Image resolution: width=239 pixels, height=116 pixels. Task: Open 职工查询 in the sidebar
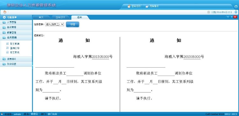point(15,44)
